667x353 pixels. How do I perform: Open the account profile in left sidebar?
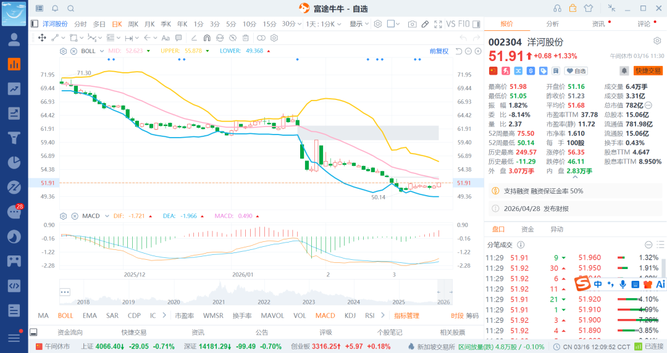[14, 39]
